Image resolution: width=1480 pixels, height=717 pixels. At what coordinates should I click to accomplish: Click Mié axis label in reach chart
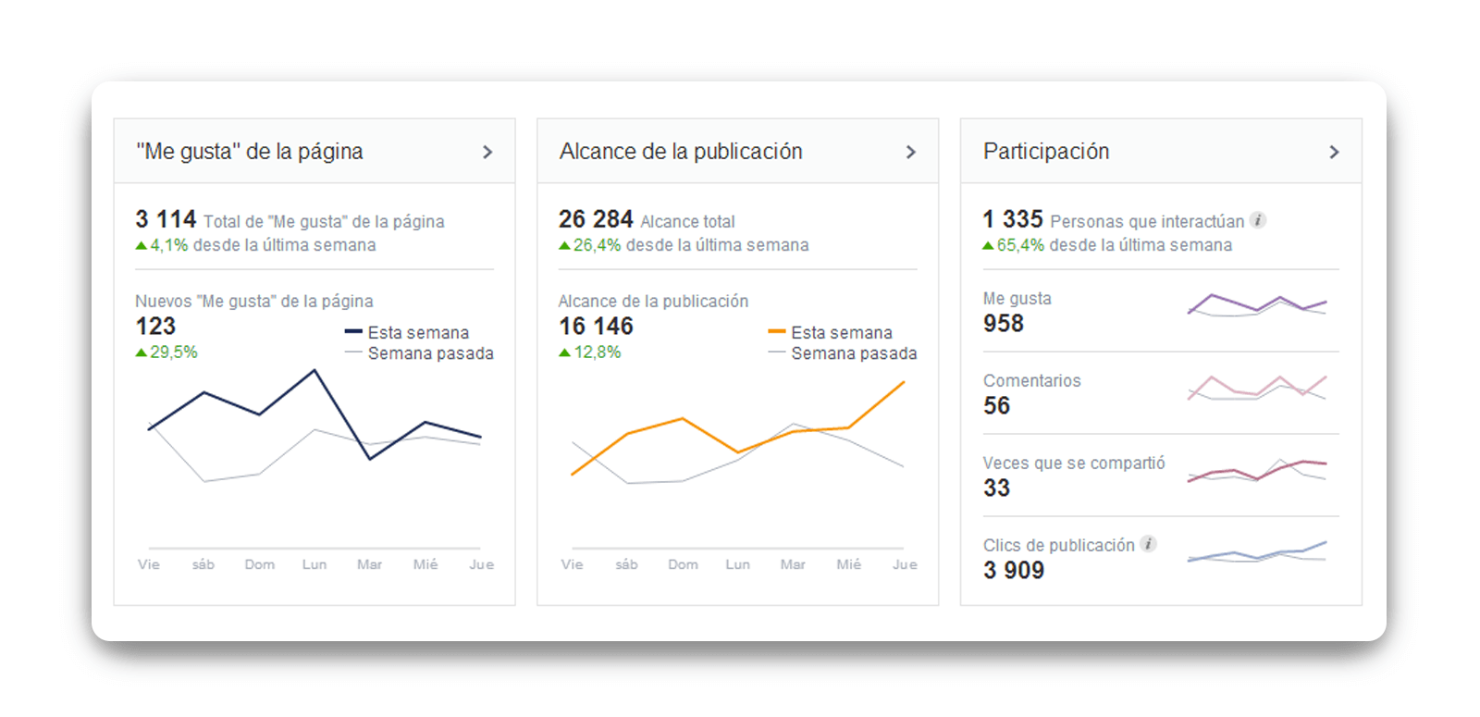pos(849,564)
